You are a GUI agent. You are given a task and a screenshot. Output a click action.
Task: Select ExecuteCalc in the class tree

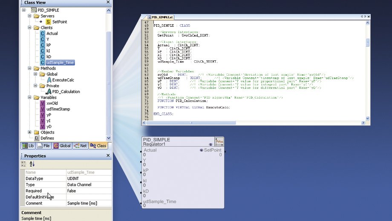point(63,80)
